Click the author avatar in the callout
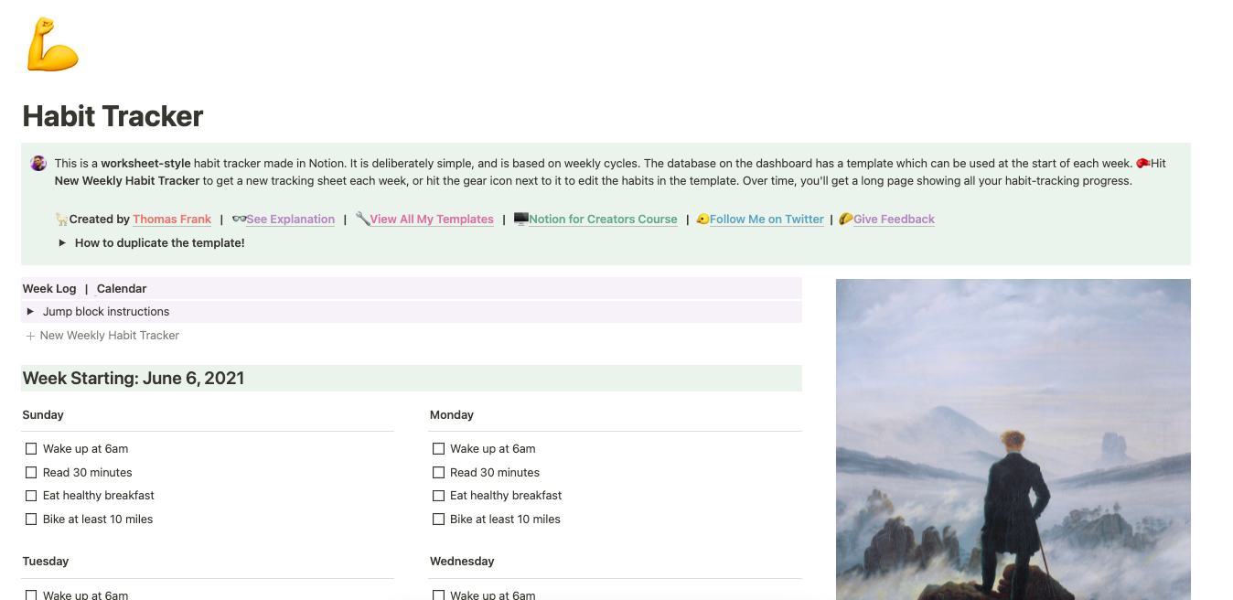 [38, 164]
